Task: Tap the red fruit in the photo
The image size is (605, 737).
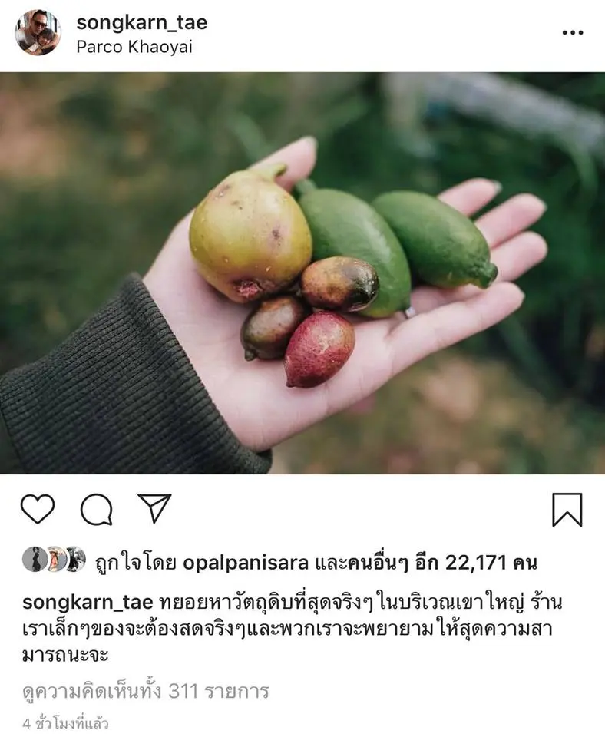Action: pyautogui.click(x=319, y=349)
